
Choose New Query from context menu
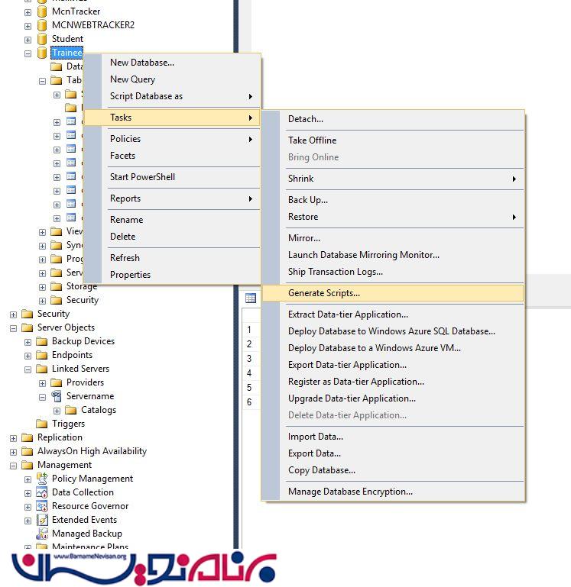(172, 79)
